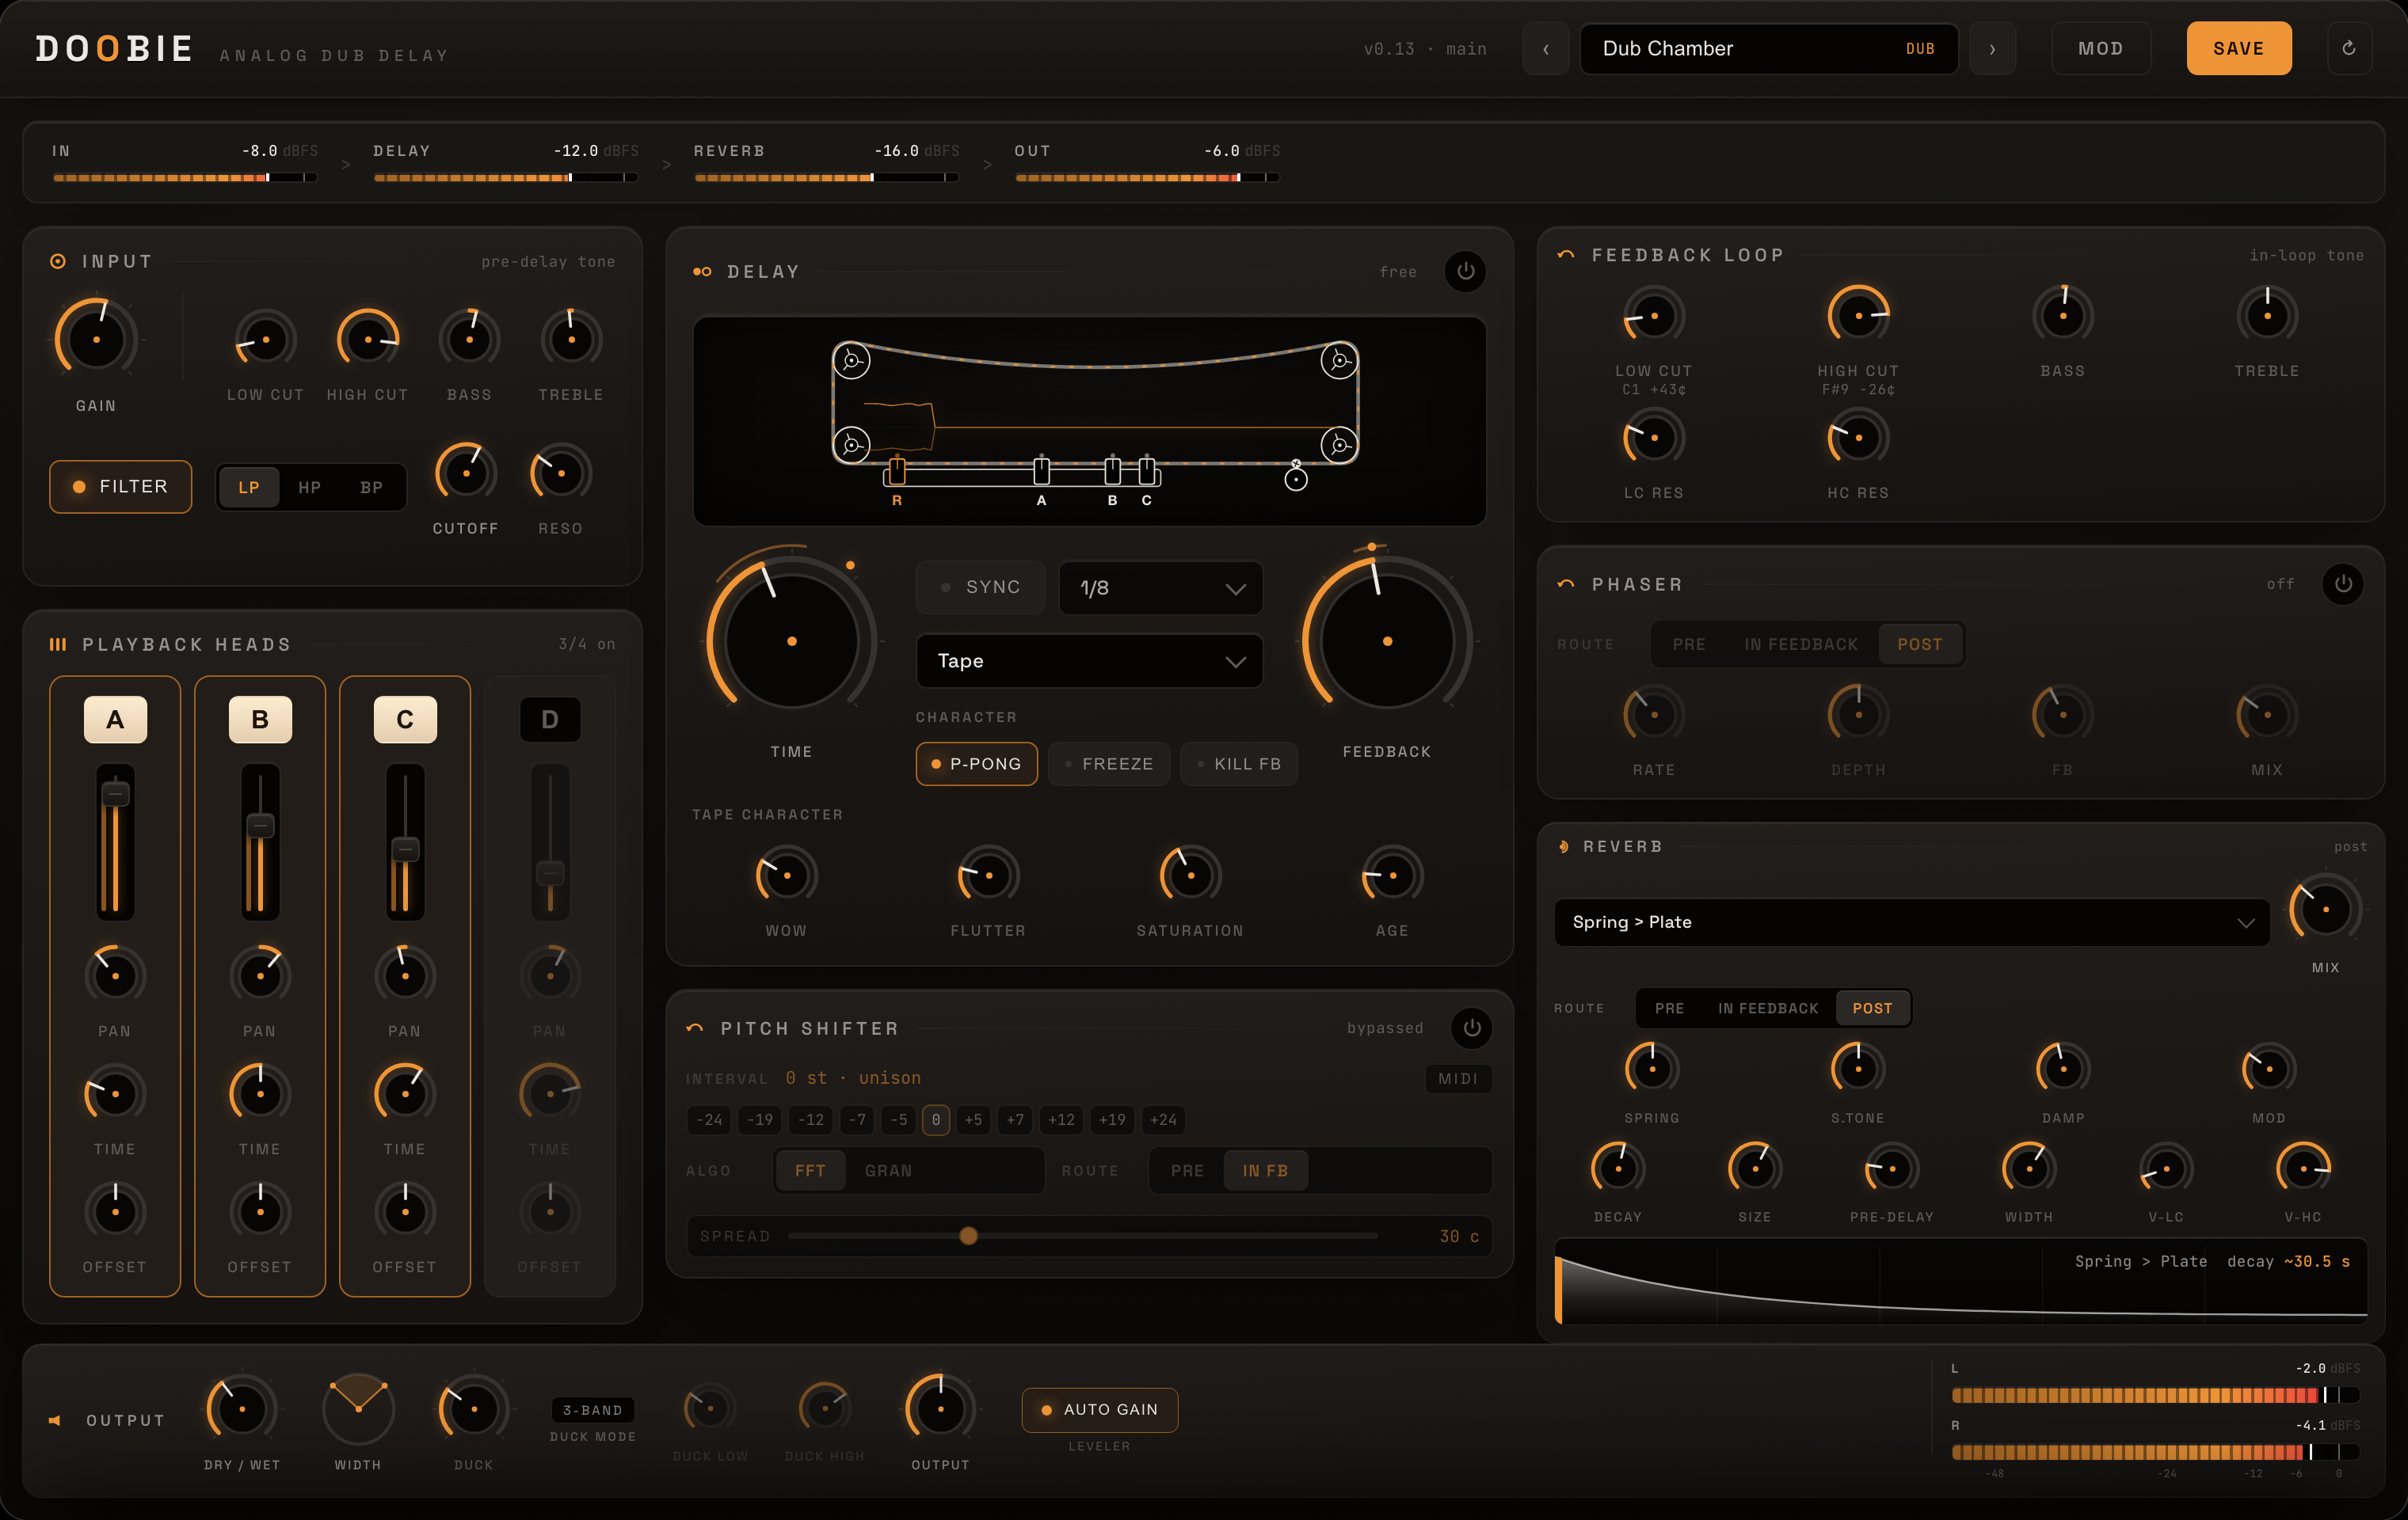The width and height of the screenshot is (2408, 1520).
Task: Click the large FEEDBACK knob
Action: [x=1387, y=640]
